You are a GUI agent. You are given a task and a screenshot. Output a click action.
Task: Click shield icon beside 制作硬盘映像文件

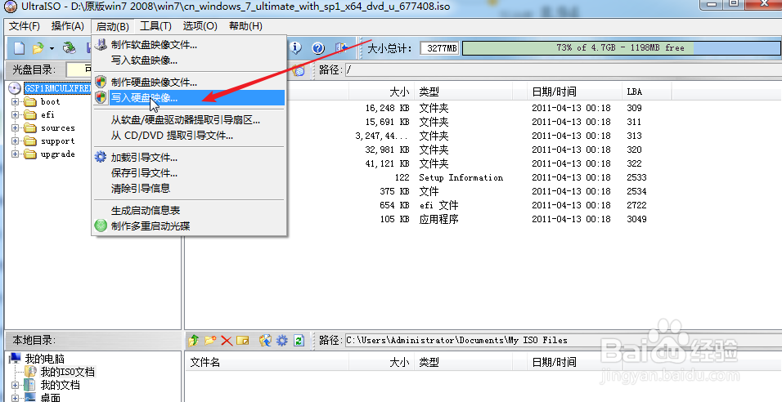pyautogui.click(x=101, y=82)
